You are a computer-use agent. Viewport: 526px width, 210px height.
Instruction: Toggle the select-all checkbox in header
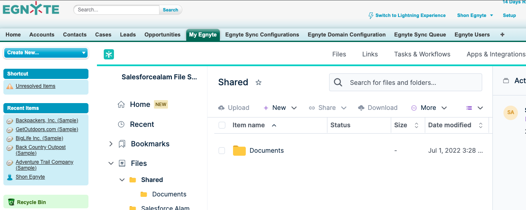pos(222,125)
